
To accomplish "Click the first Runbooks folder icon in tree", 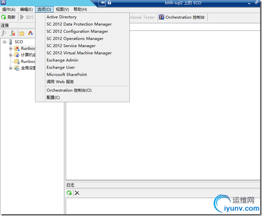I will pyautogui.click(x=17, y=48).
